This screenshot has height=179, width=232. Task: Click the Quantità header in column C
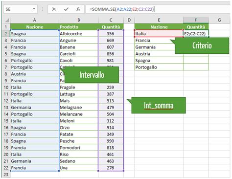tap(111, 27)
